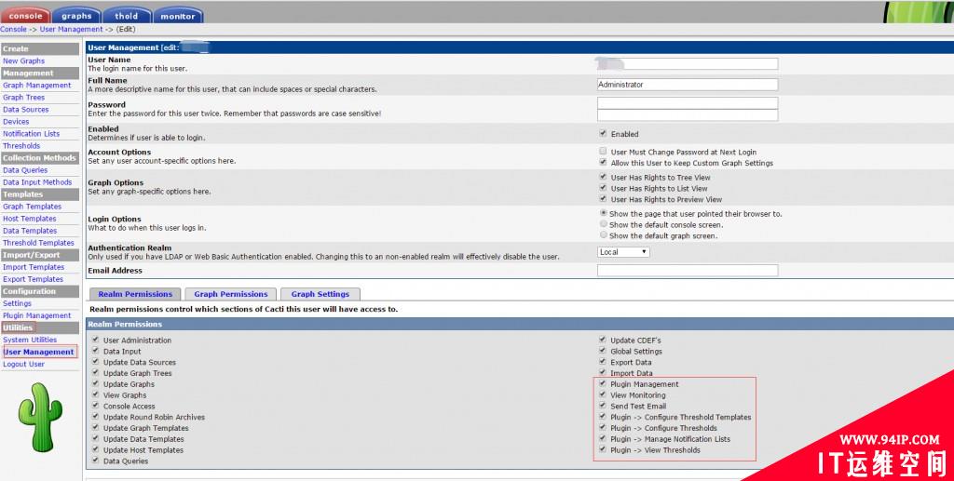
Task: Go to Graph Trees in sidebar
Action: tap(23, 97)
